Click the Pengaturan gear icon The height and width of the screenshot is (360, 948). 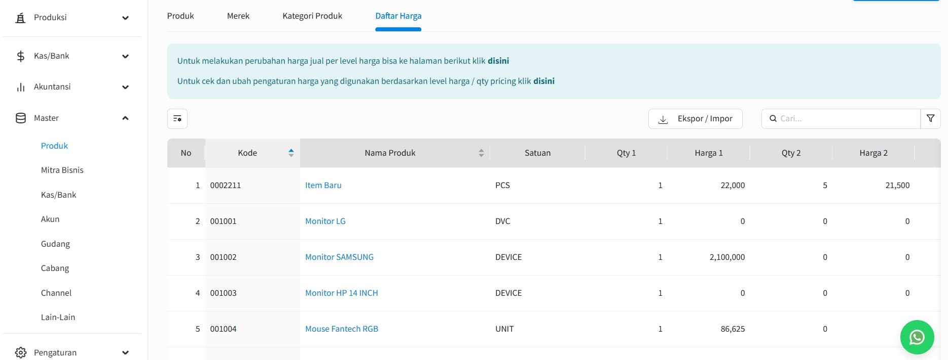(x=20, y=352)
